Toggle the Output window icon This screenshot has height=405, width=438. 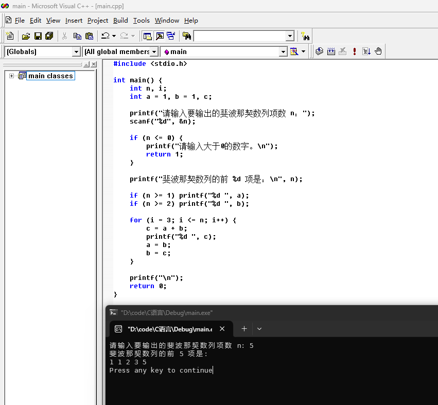point(160,36)
